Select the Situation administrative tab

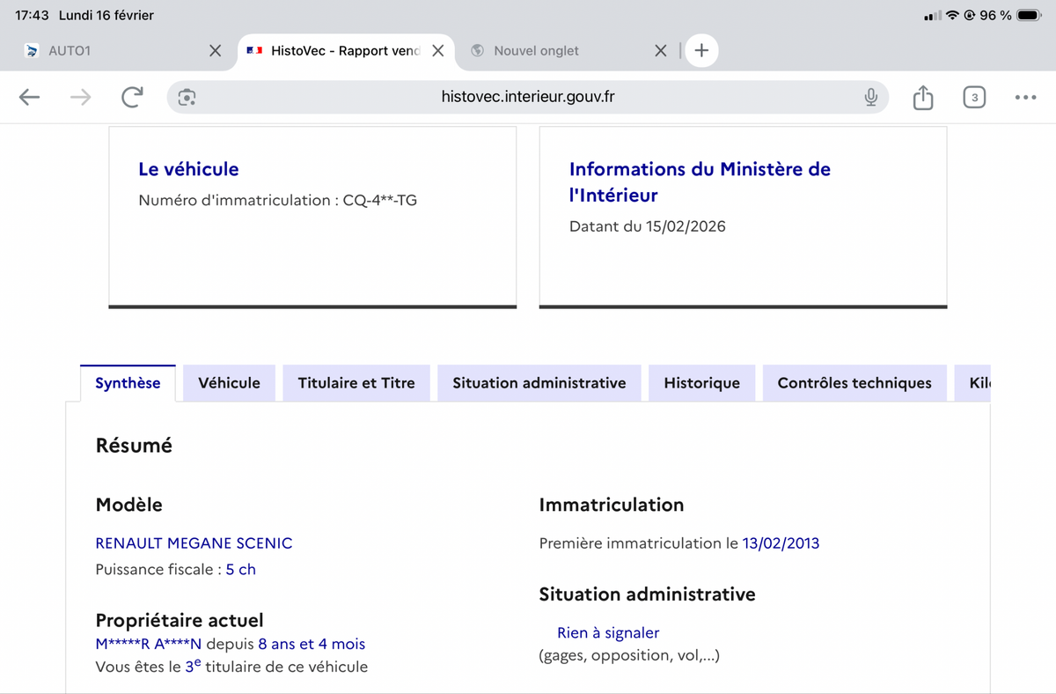tap(539, 383)
